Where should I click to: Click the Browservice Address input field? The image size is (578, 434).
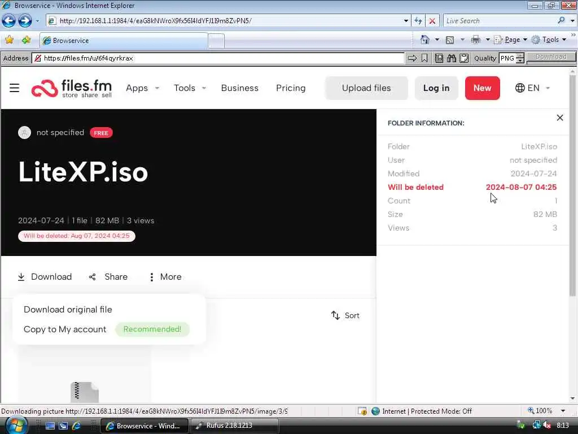218,58
